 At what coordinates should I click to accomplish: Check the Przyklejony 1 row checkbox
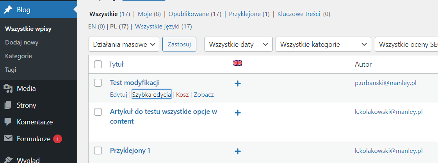(x=98, y=151)
